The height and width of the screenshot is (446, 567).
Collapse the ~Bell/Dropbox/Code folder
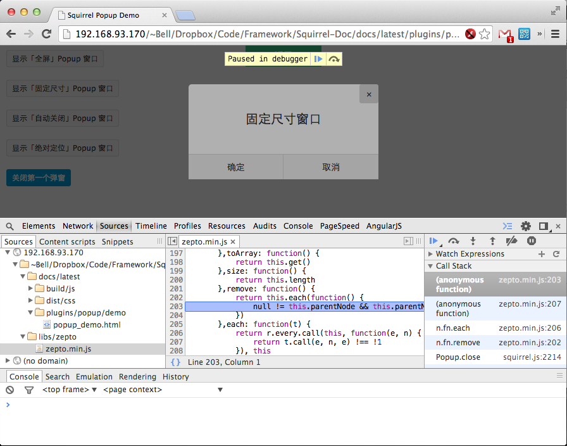coord(15,264)
